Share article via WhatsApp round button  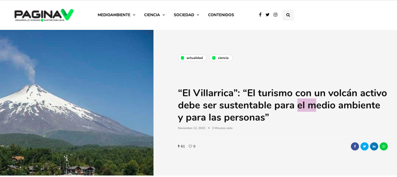[x=384, y=146]
